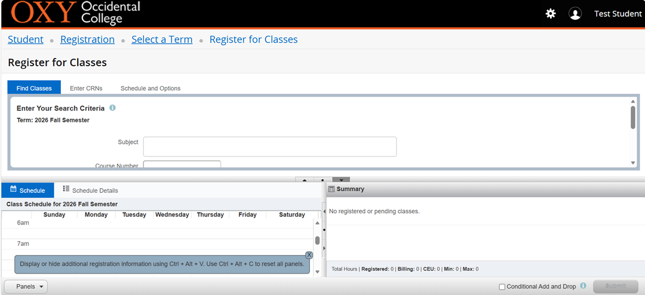This screenshot has width=645, height=295.
Task: Click Register for Classes breadcrumb
Action: [254, 39]
